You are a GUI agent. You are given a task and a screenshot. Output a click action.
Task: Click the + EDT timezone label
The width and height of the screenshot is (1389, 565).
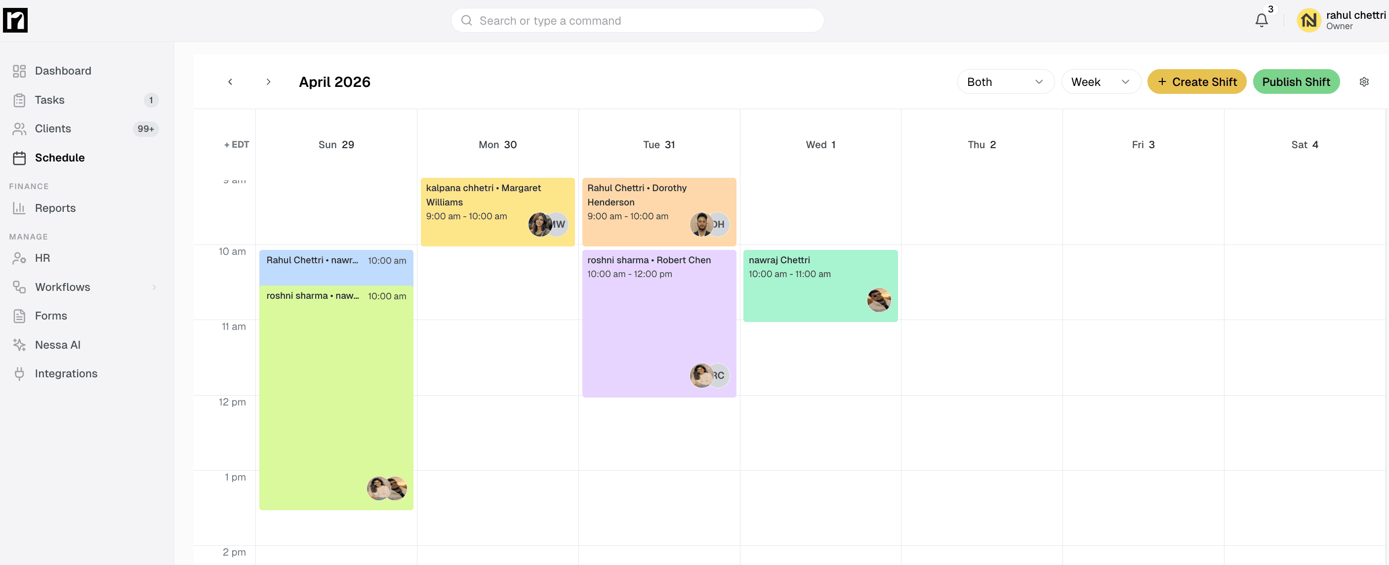(x=236, y=145)
